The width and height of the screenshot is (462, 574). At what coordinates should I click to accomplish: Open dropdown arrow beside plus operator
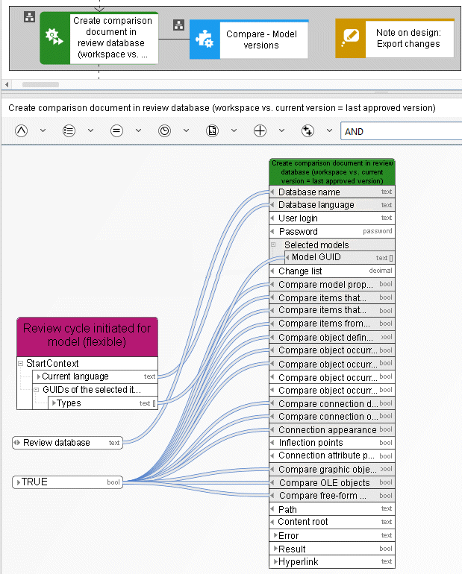tap(281, 130)
